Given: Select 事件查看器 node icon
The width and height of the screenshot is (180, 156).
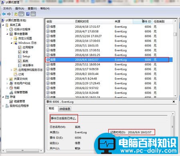Looking at the screenshot, I should 11,34.
